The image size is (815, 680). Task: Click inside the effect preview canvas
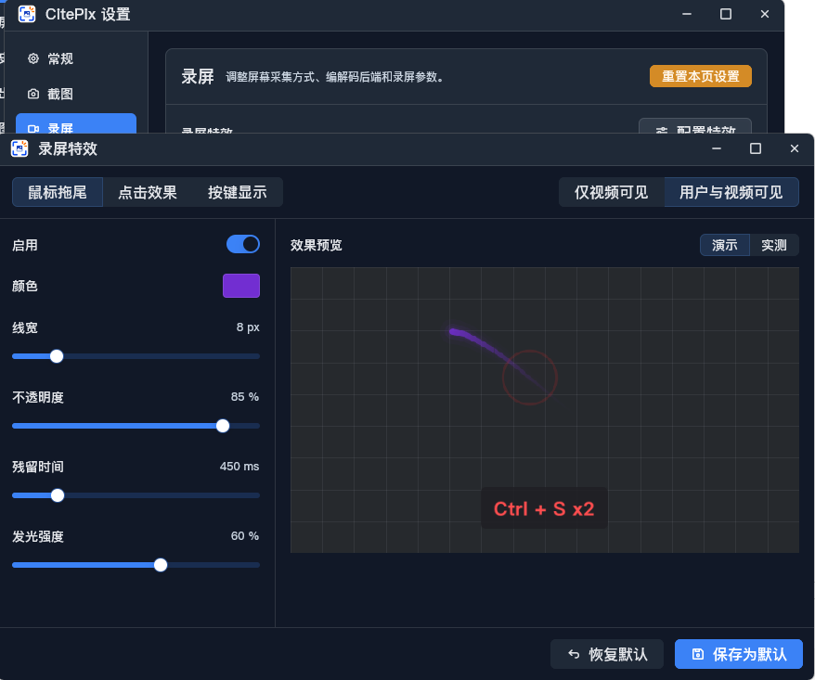click(x=545, y=410)
